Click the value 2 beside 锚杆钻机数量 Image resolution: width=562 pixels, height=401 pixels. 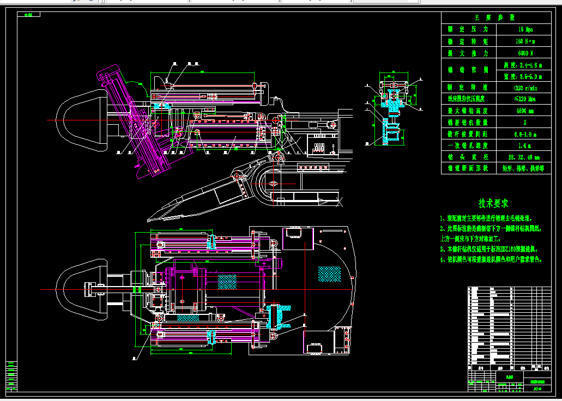pyautogui.click(x=524, y=122)
